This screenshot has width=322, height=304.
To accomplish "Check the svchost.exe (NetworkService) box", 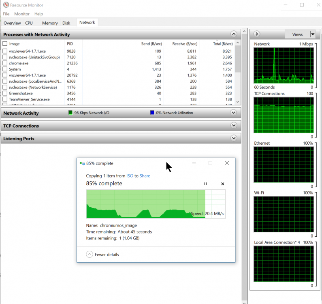I will pyautogui.click(x=5, y=87).
